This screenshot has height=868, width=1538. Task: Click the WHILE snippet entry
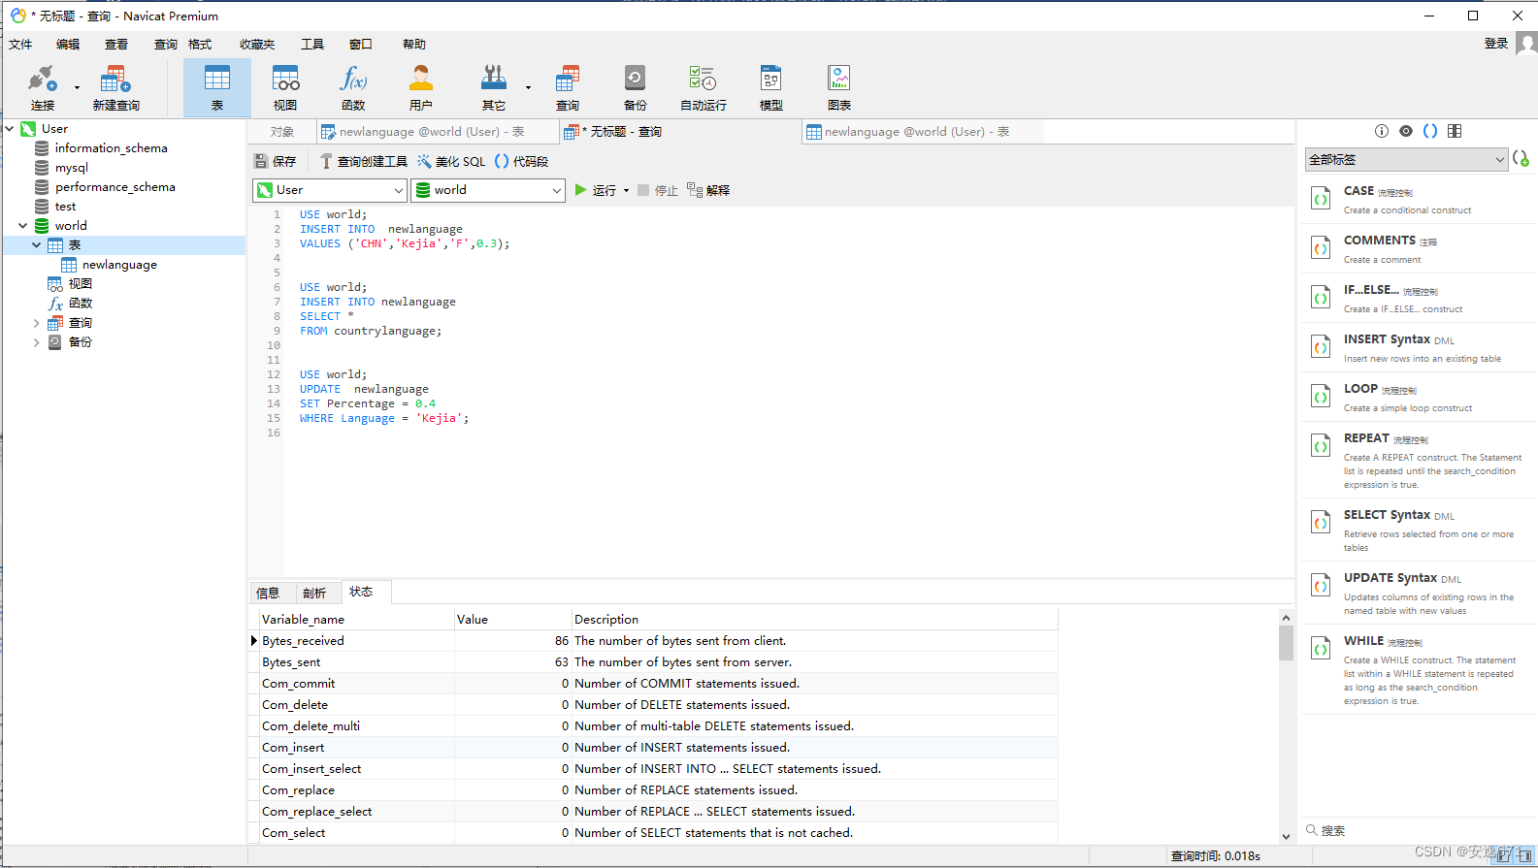[x=1419, y=669]
